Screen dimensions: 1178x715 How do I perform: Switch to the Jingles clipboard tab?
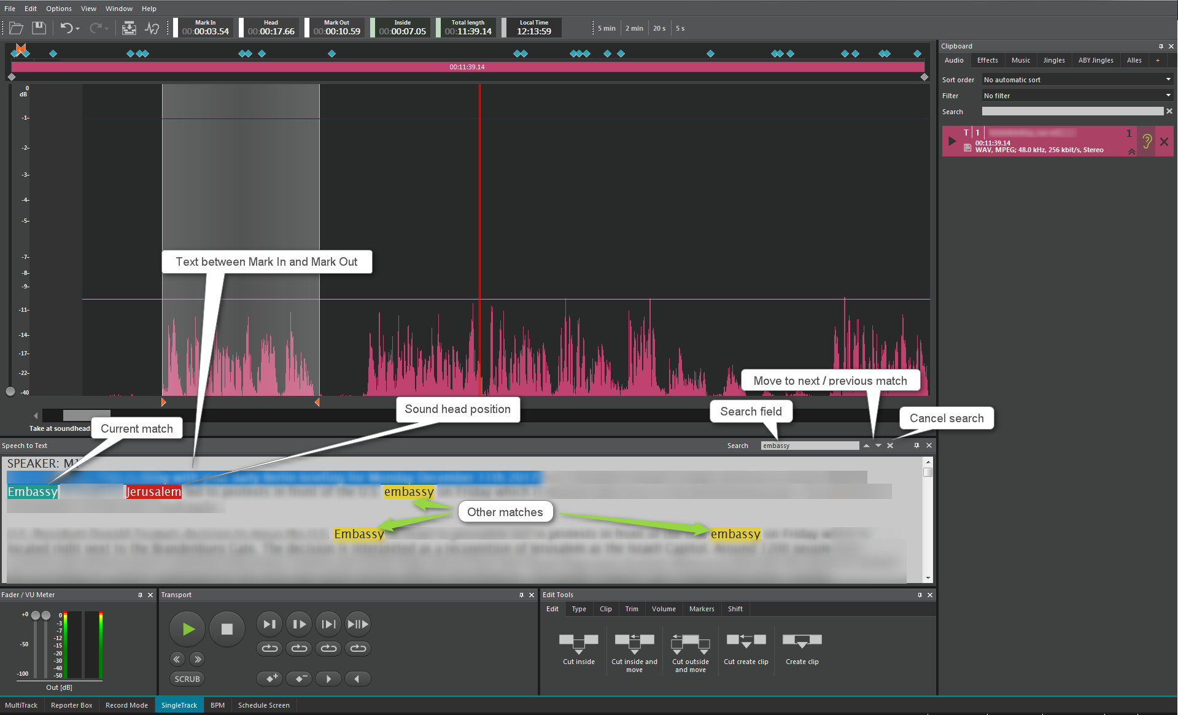(x=1054, y=60)
